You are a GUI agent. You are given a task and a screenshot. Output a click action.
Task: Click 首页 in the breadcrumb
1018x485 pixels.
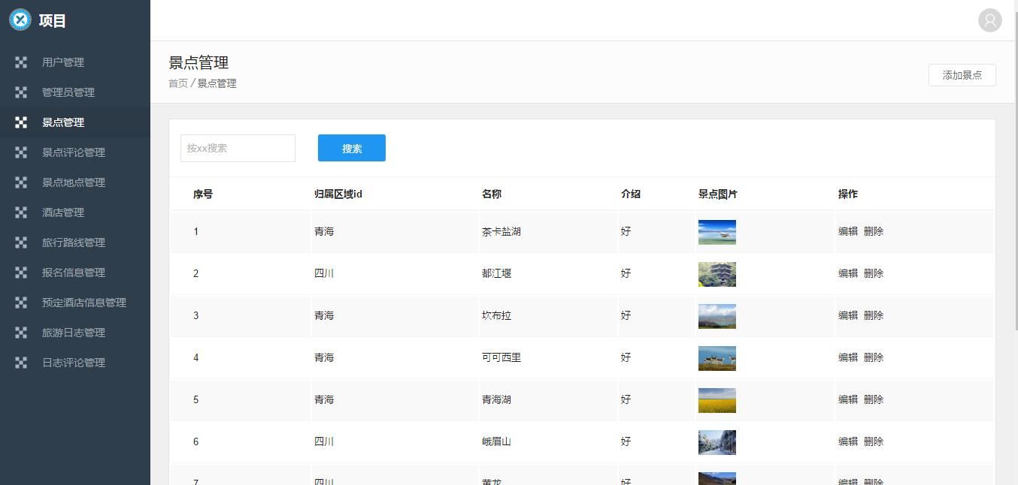click(x=178, y=83)
